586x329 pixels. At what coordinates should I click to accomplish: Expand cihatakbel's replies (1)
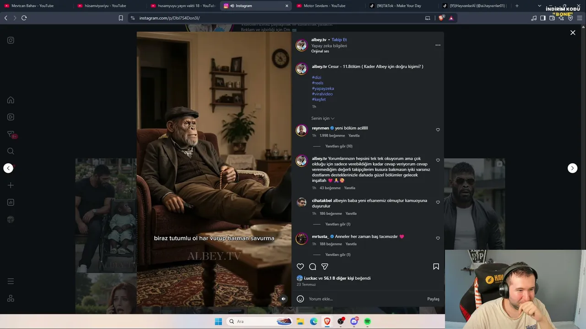click(x=338, y=224)
